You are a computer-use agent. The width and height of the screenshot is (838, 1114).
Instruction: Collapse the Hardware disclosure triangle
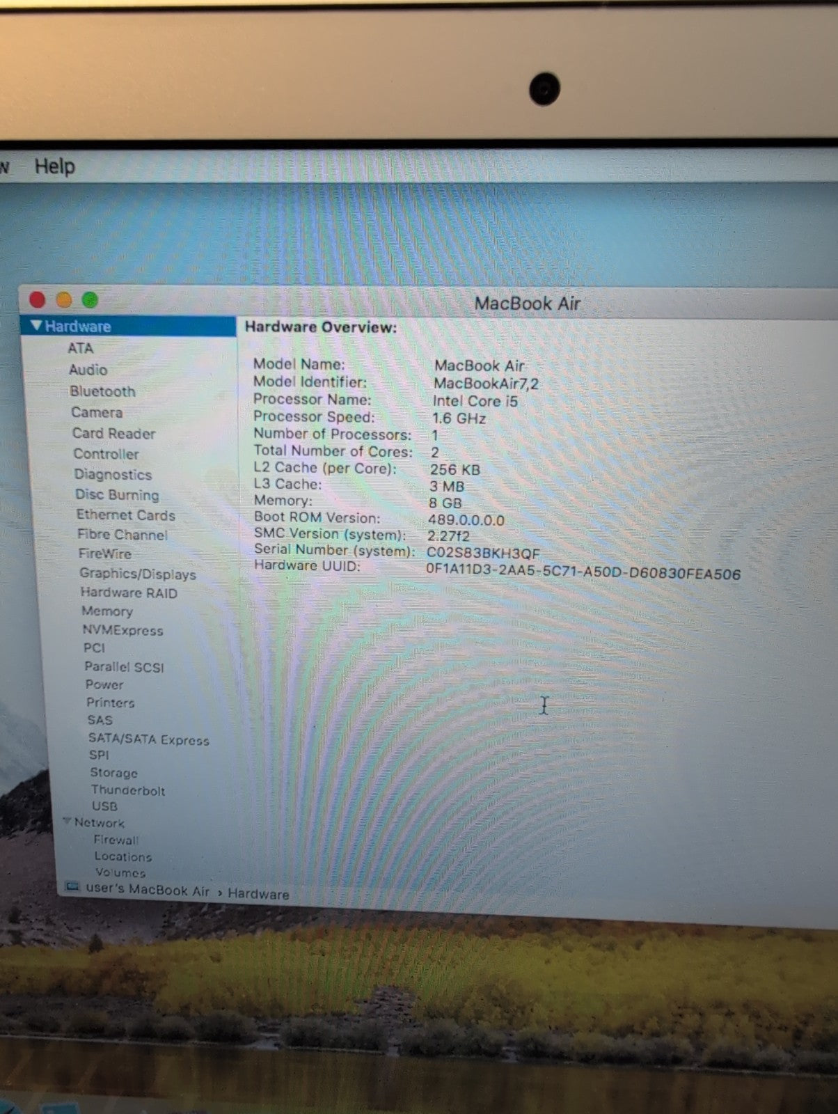36,326
